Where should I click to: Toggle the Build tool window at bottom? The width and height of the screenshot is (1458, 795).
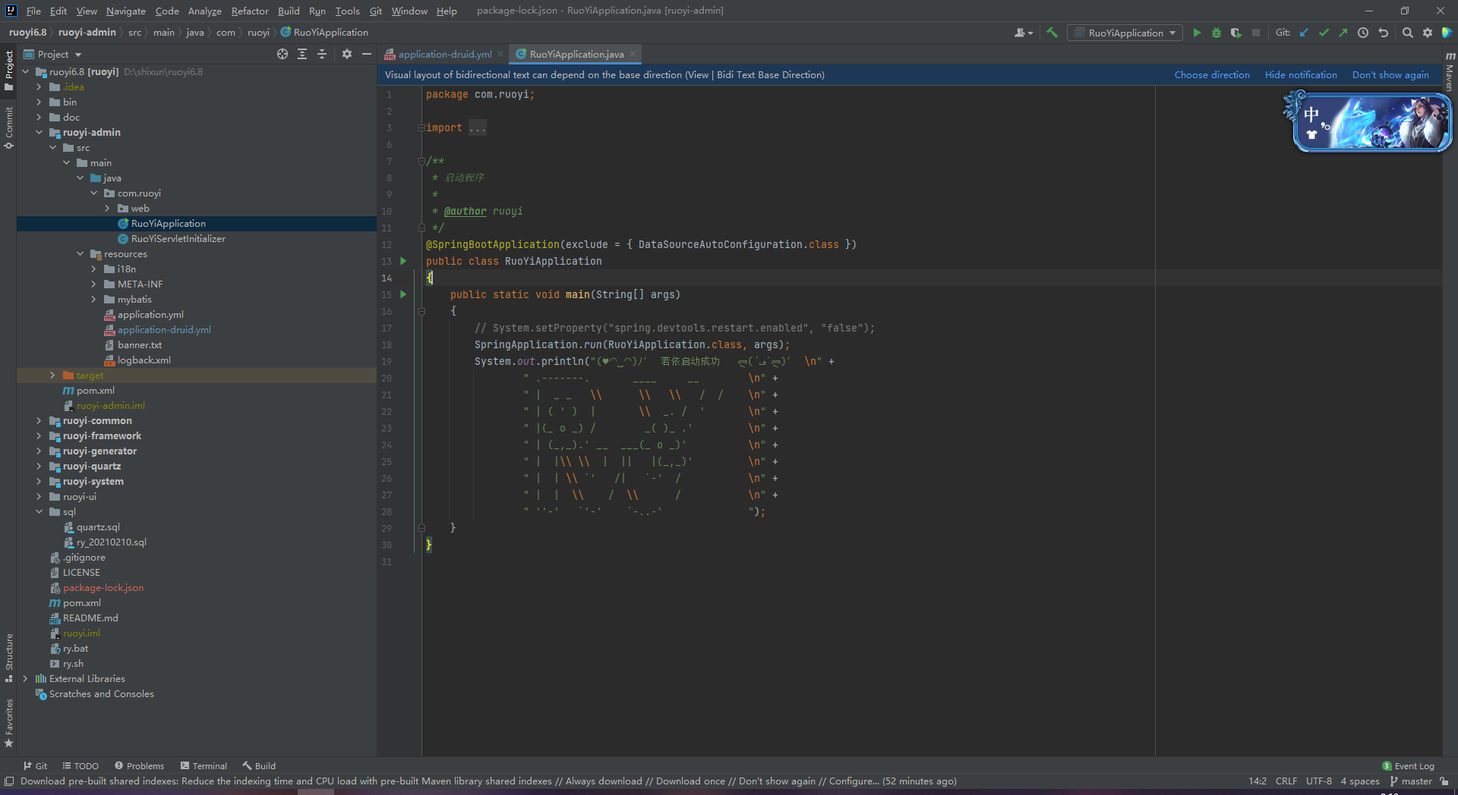click(259, 766)
